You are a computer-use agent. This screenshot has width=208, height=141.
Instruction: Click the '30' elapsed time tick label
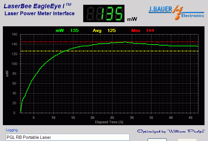[132, 118]
